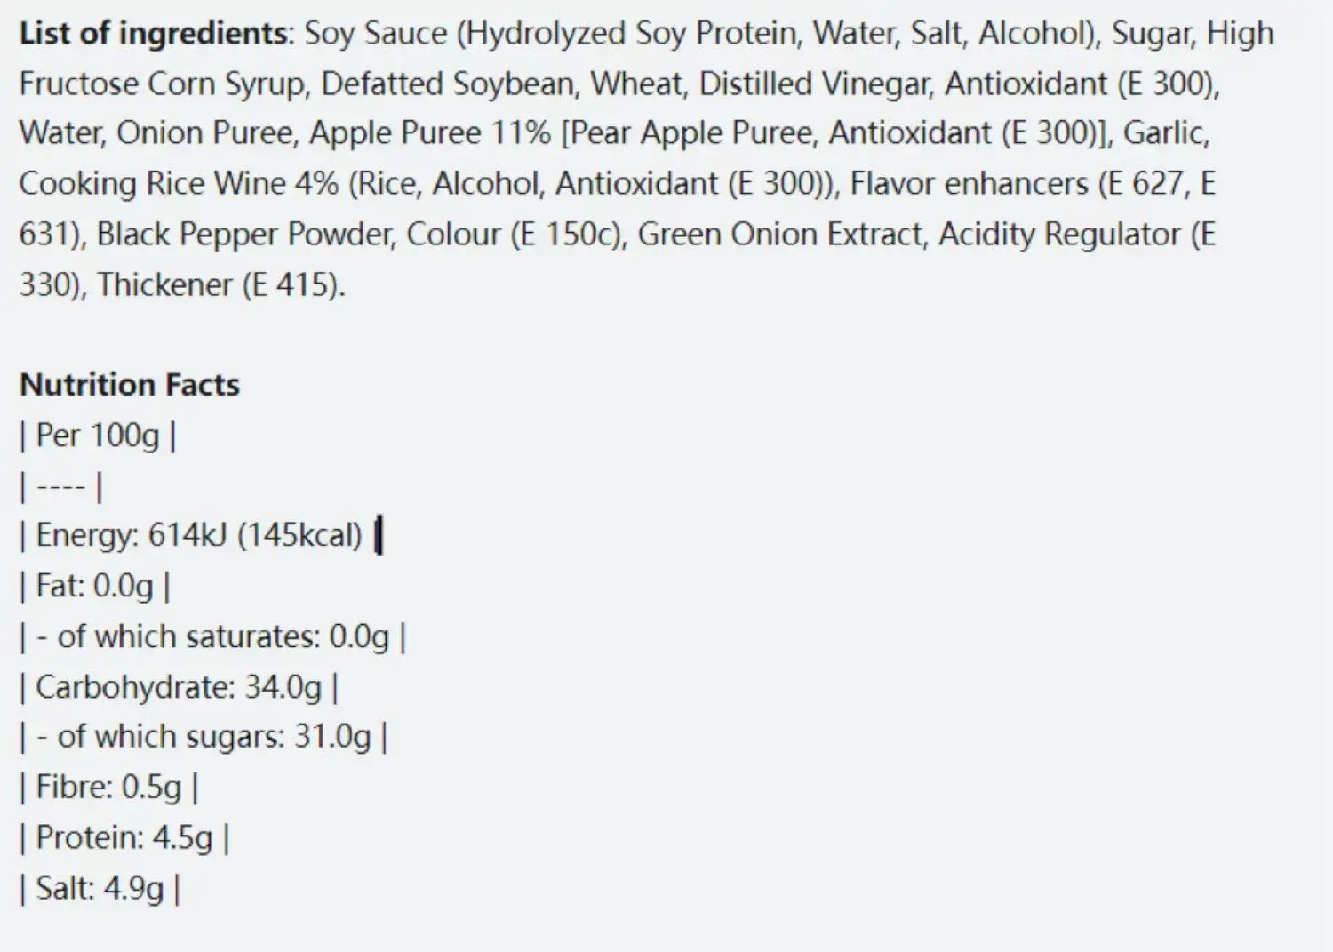1333x952 pixels.
Task: Place cursor on 'Fibre: 0.5g' row
Action: tap(108, 788)
